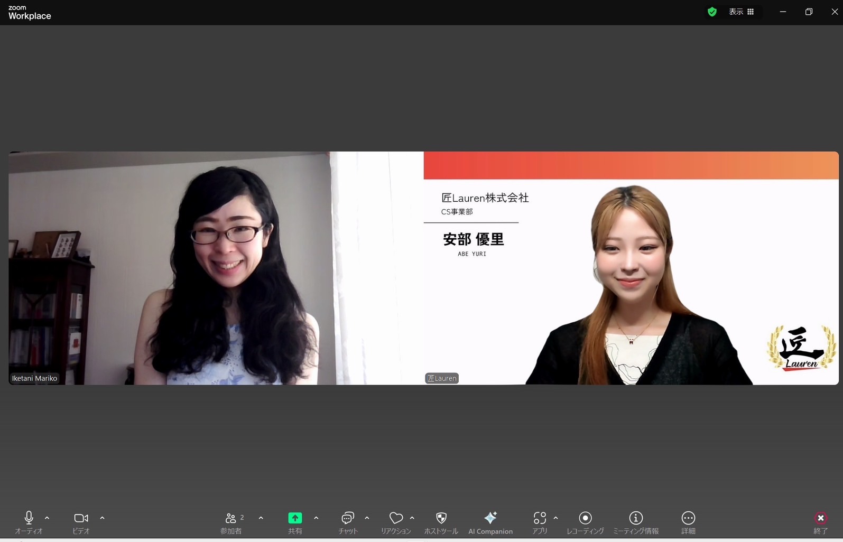Launch AI Companion
This screenshot has width=843, height=542.
490,522
